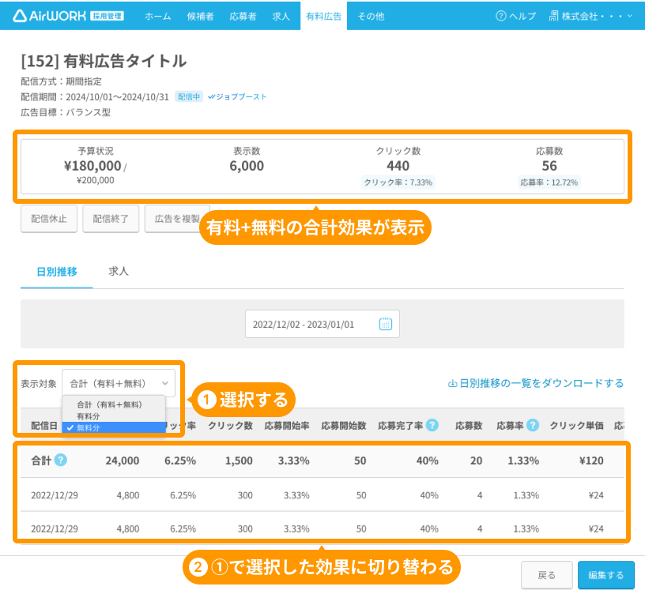Click the 配信中 status badge

(x=189, y=96)
